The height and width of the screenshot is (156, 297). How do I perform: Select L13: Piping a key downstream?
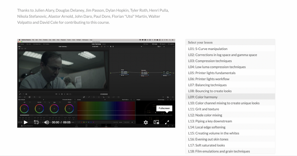coord(230,121)
